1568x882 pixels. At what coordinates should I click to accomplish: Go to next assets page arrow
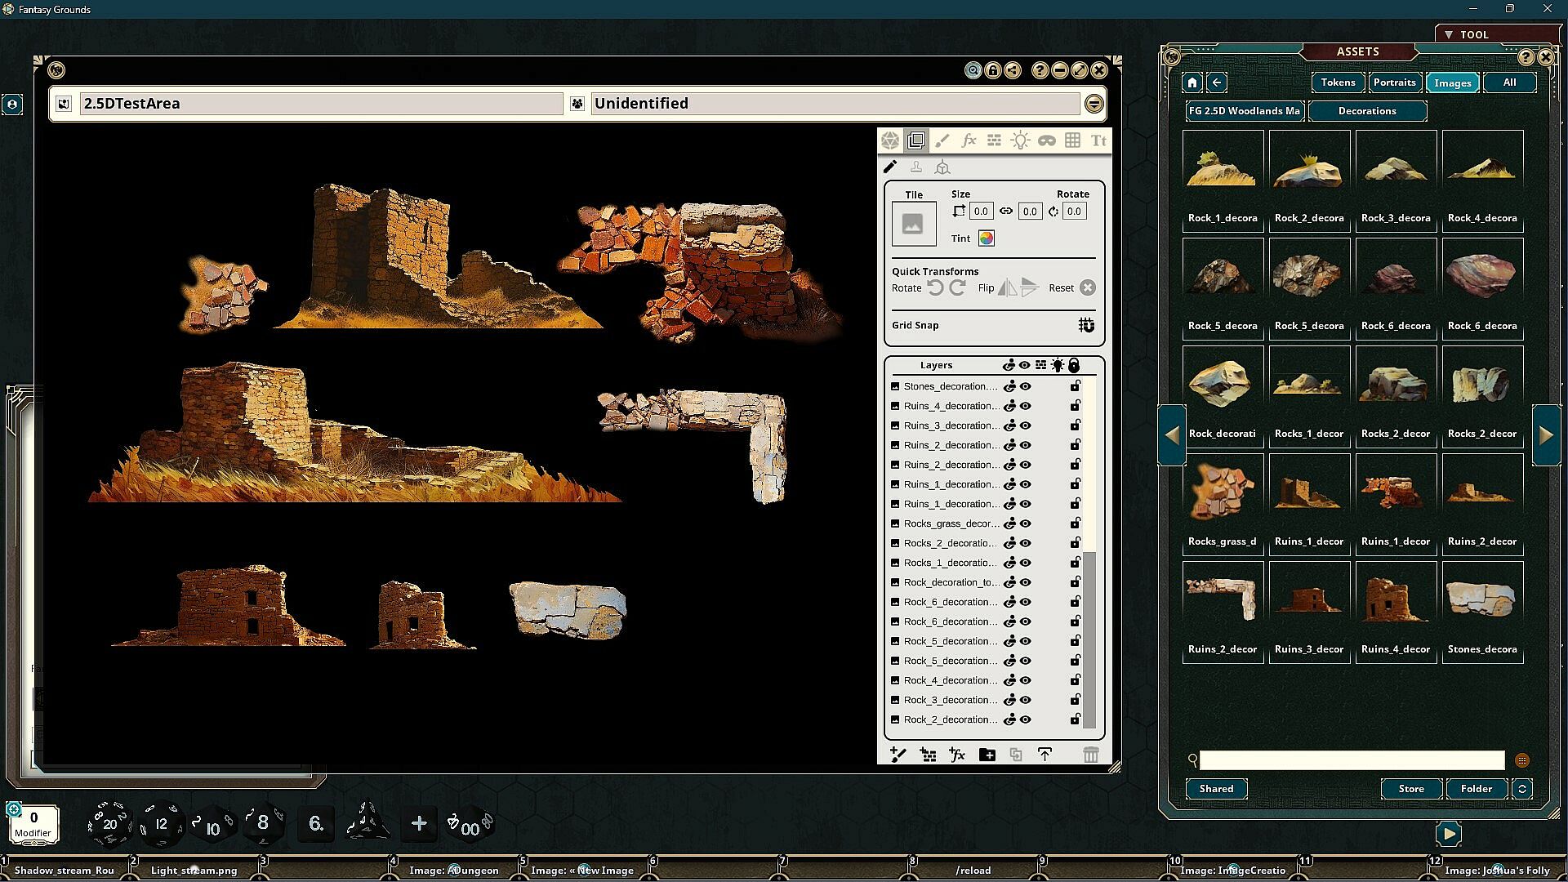pos(1546,435)
